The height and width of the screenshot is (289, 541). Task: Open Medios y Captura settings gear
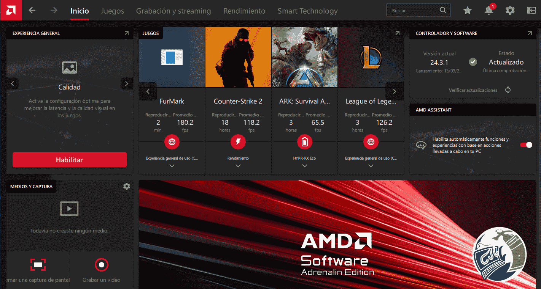pyautogui.click(x=127, y=186)
